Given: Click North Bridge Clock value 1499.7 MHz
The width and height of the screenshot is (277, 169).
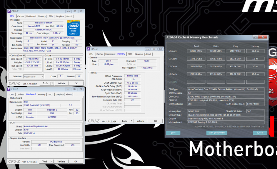Looking at the screenshot, I should pos(255,104).
